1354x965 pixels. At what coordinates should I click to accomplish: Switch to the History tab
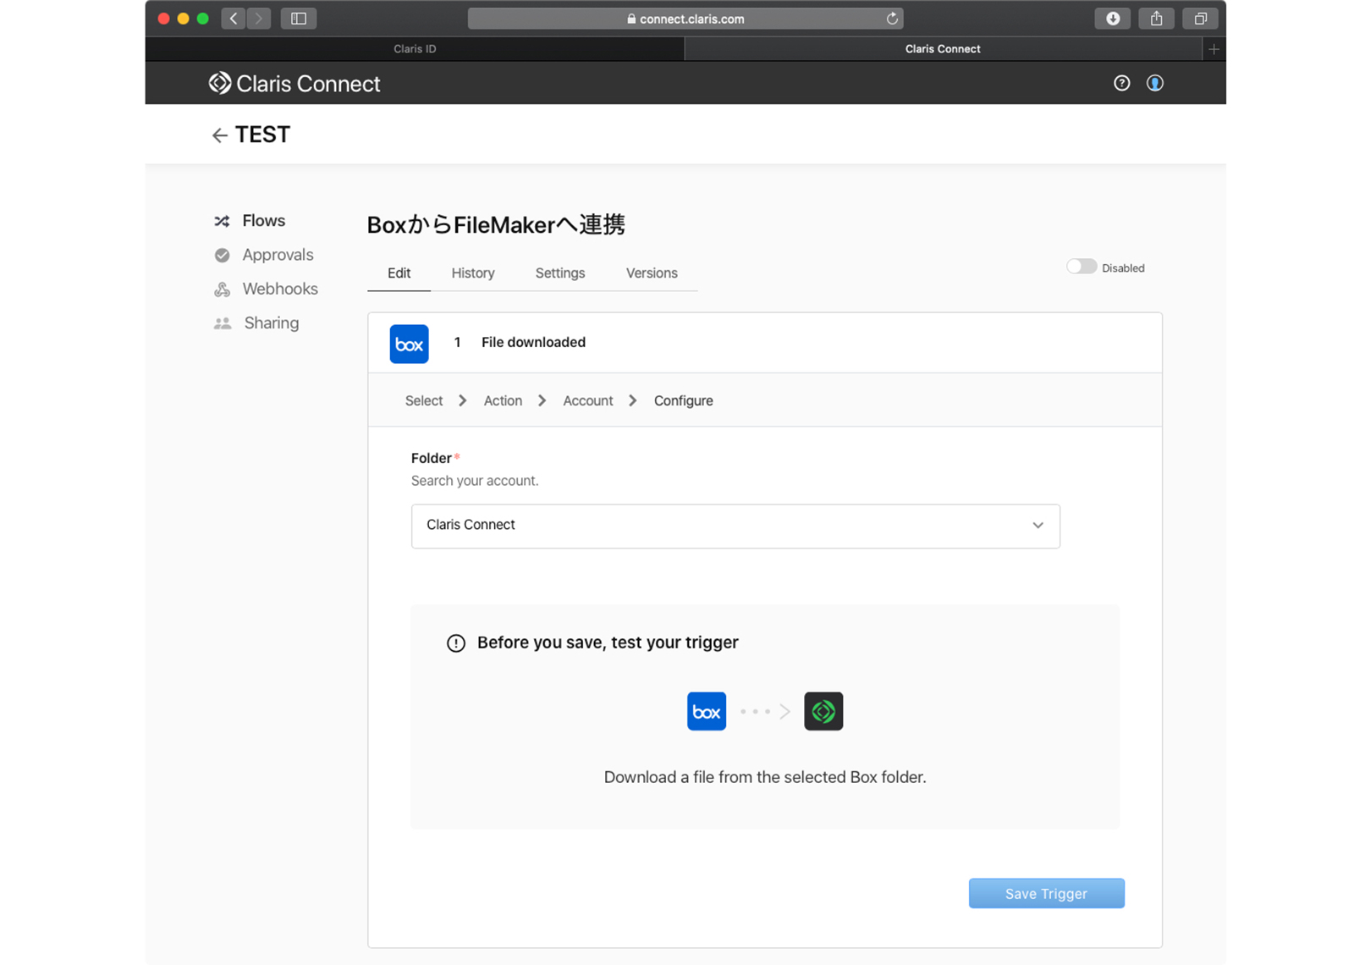click(x=472, y=273)
